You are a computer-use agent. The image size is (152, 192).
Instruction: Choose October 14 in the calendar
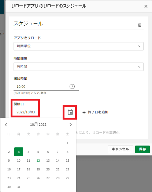point(58,161)
